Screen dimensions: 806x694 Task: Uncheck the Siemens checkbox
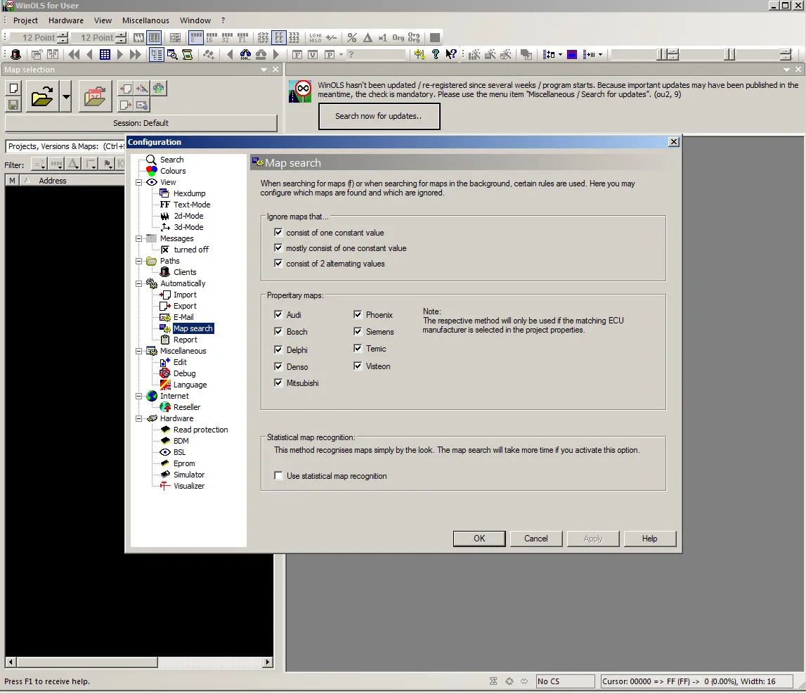358,332
